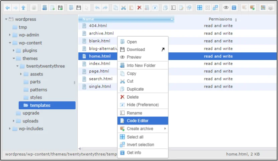Screen dimensions: 278x161
Task: Choose Copy from the context menu
Action: coord(143,73)
